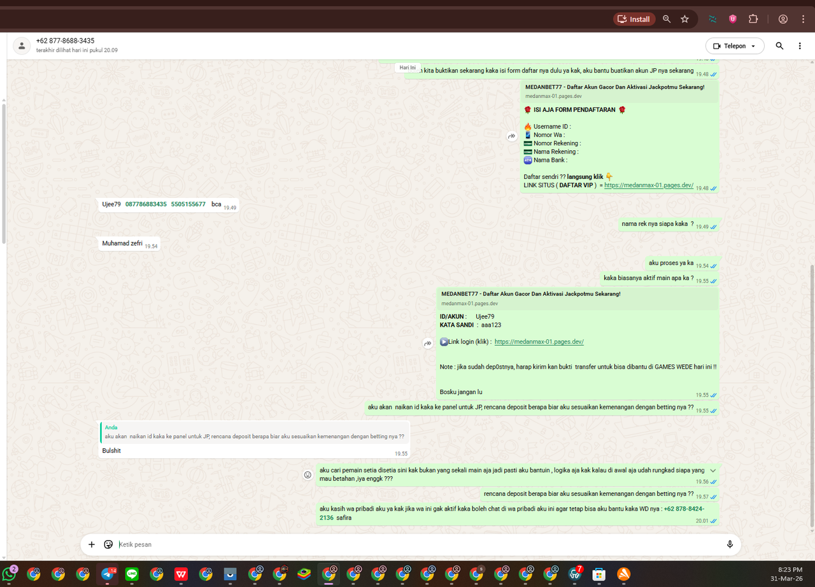The image size is (815, 587).
Task: Open WhatsApp from the taskbar
Action: [x=9, y=574]
